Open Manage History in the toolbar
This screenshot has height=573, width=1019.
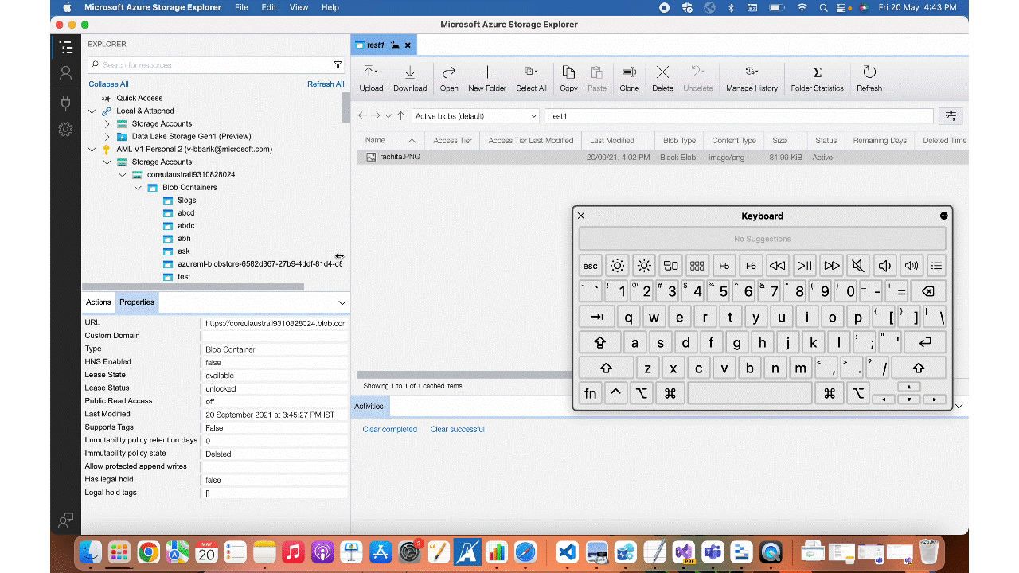tap(752, 78)
